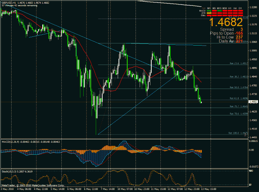Select the 'Ret 61.8 1.4696' Fibonacci label
Screen dimensions: 259x192
(239, 98)
